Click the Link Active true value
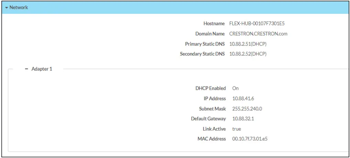The image size is (350, 158). coord(237,129)
